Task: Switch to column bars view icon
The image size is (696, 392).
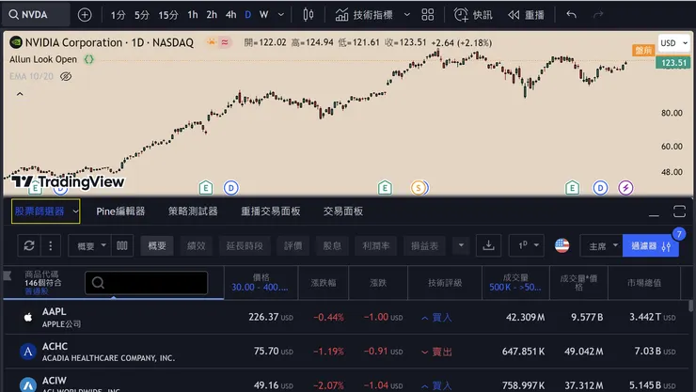Action: point(122,245)
